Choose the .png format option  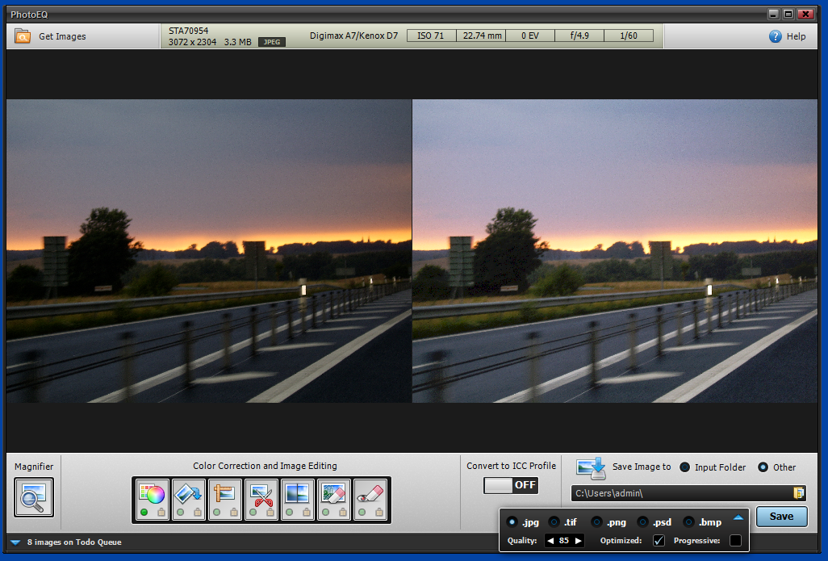pos(596,522)
